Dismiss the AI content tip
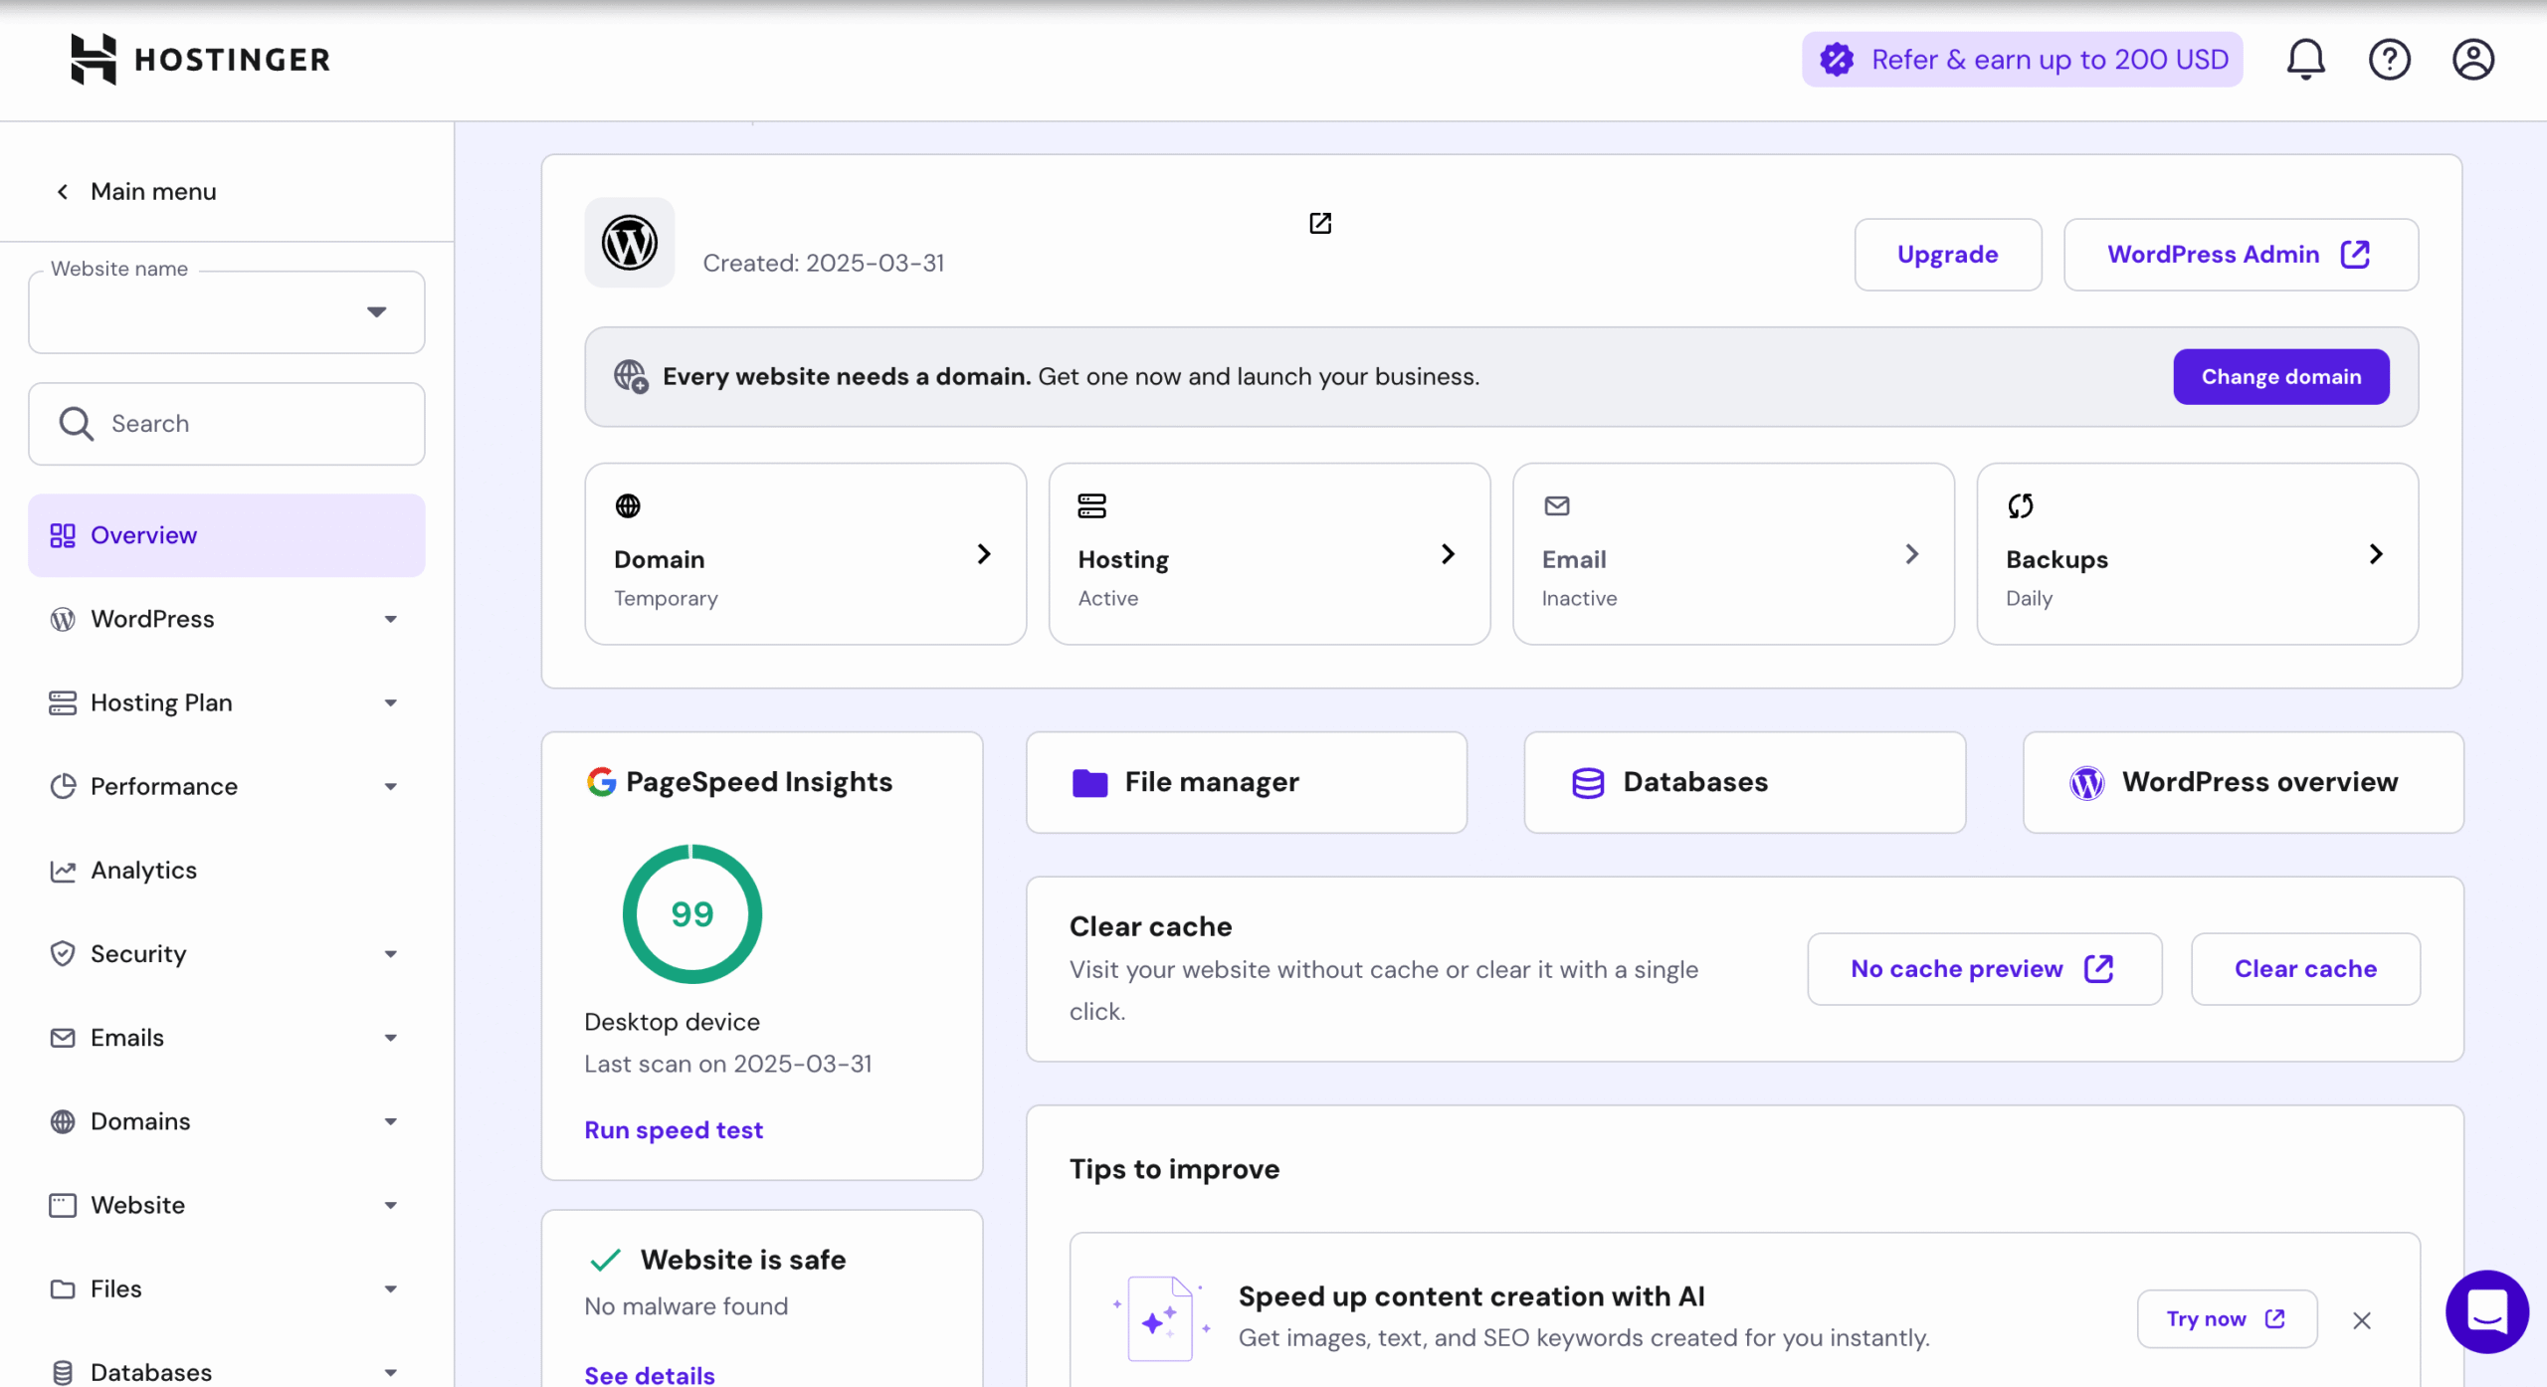This screenshot has height=1387, width=2547. point(2361,1320)
